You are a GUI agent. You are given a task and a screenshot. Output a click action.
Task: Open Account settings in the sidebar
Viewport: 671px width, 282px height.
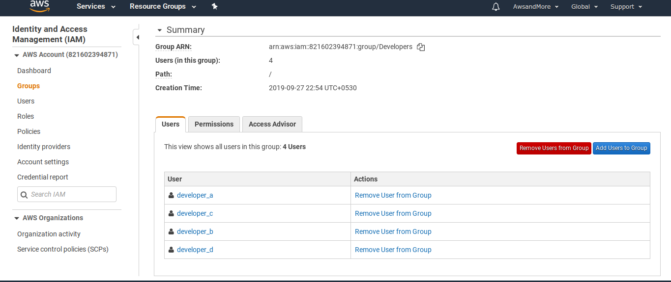coord(43,162)
